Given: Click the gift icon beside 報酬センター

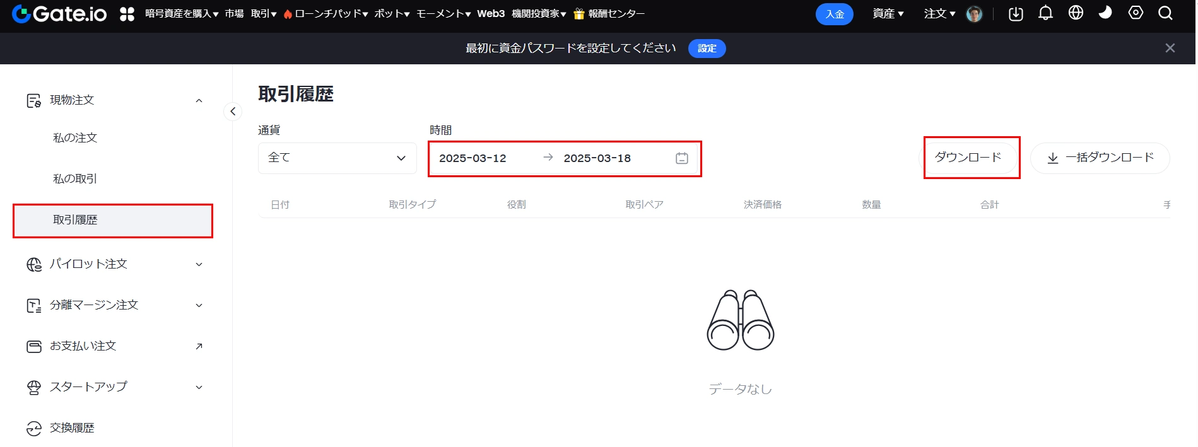Looking at the screenshot, I should tap(578, 14).
